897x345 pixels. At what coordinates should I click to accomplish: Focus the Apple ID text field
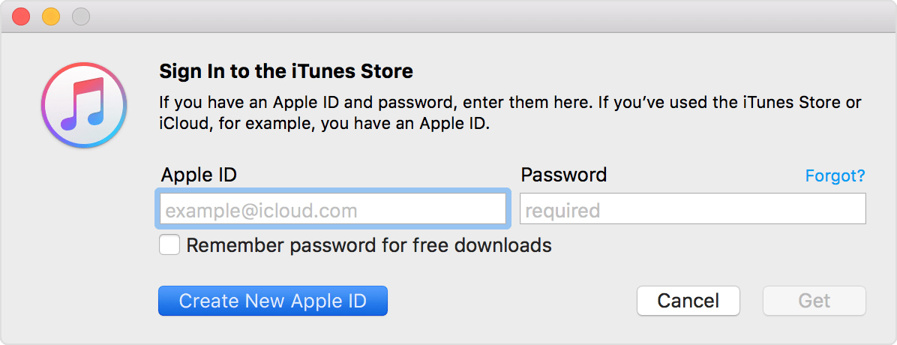(331, 208)
